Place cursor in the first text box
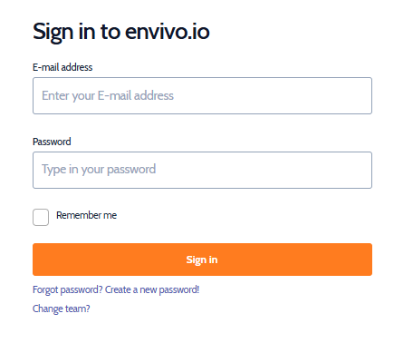The image size is (413, 343). (x=202, y=95)
